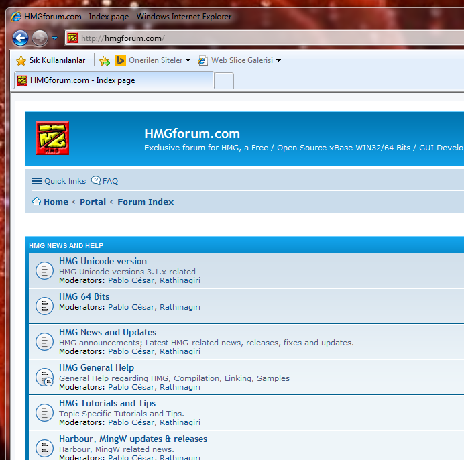Open a new blank browser tab

tap(224, 80)
